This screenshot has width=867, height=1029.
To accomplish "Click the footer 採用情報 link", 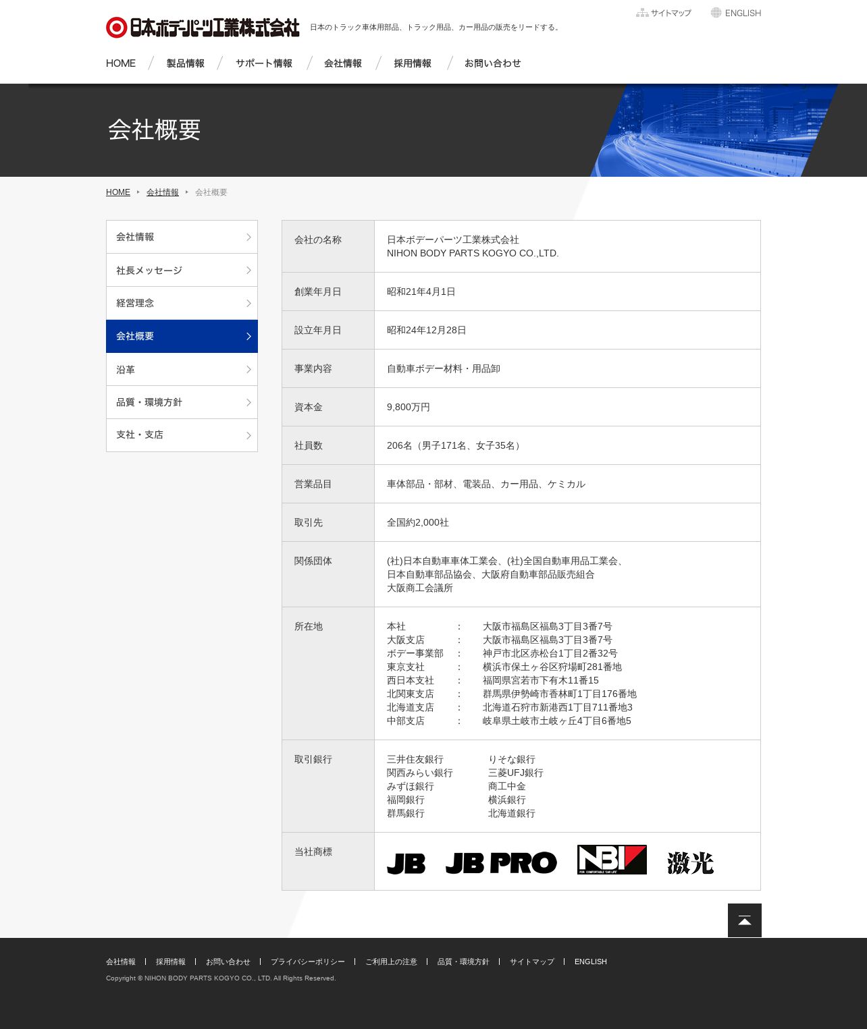I will click(x=171, y=962).
